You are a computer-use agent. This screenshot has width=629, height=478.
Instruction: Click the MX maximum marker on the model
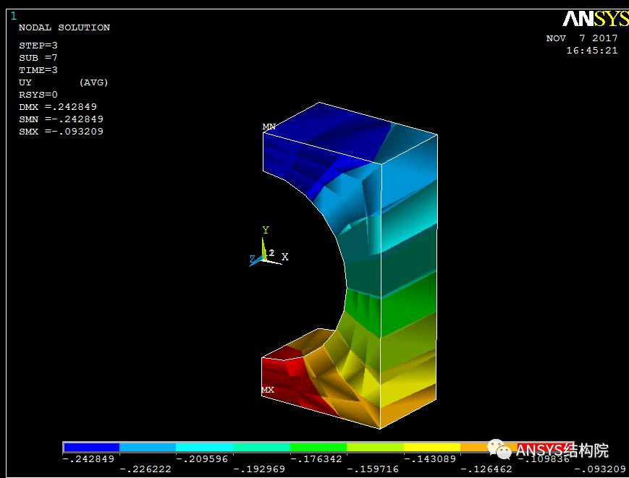268,390
